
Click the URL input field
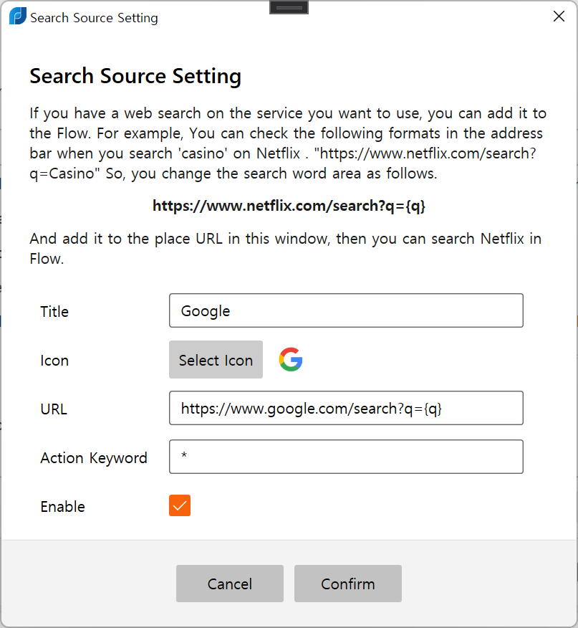[346, 408]
